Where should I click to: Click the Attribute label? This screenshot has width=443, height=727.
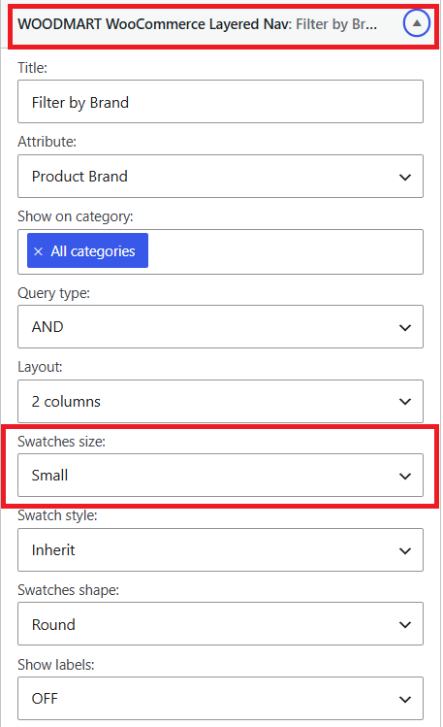[x=47, y=142]
